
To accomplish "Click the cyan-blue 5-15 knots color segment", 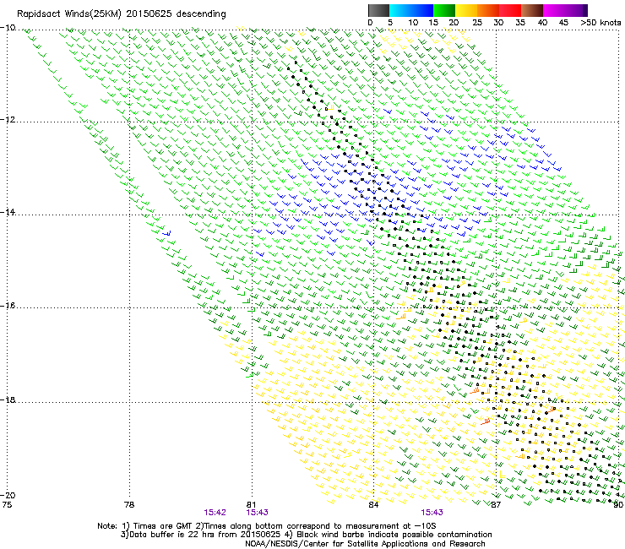I will [x=411, y=10].
